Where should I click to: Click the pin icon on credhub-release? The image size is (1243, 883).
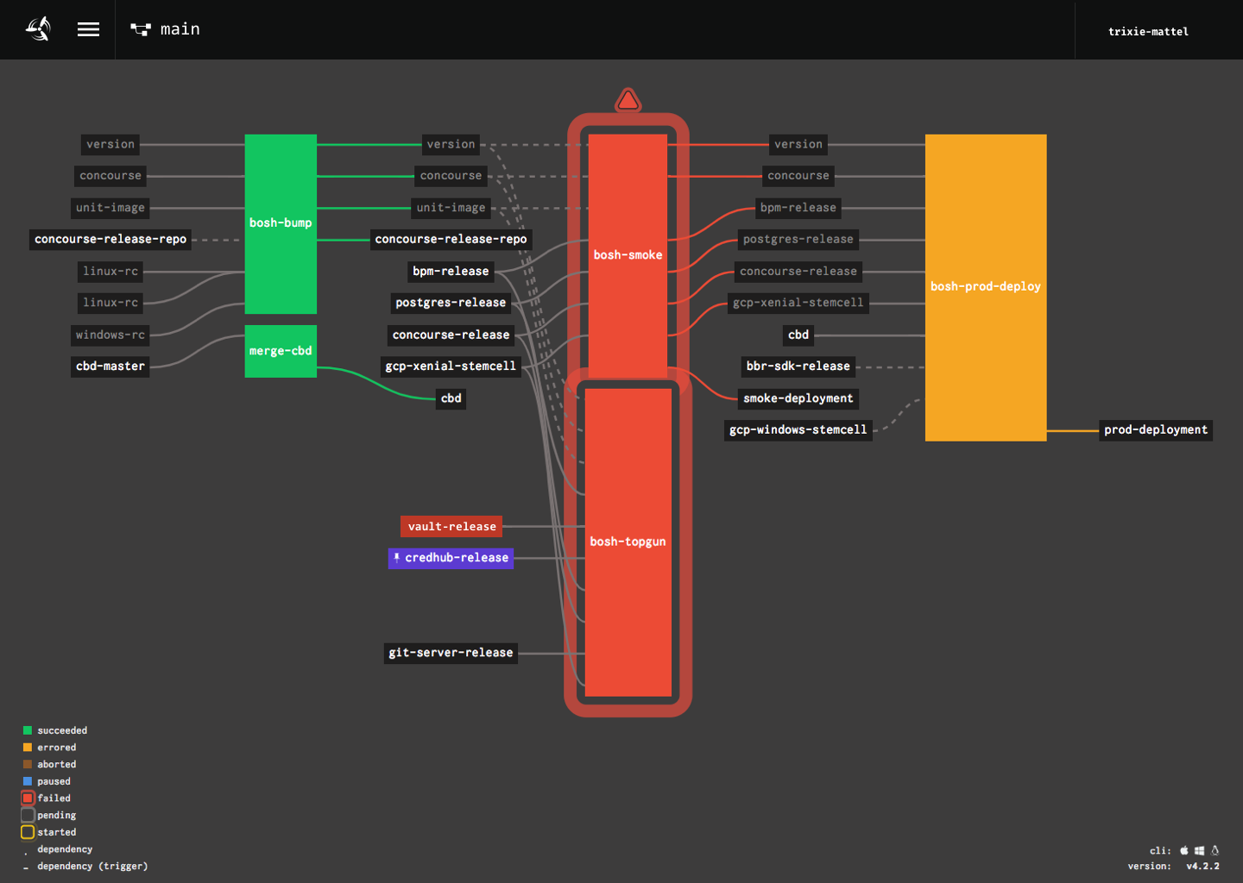pos(397,558)
